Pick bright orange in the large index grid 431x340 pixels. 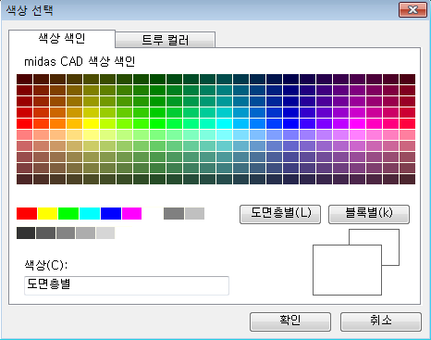(x=58, y=123)
